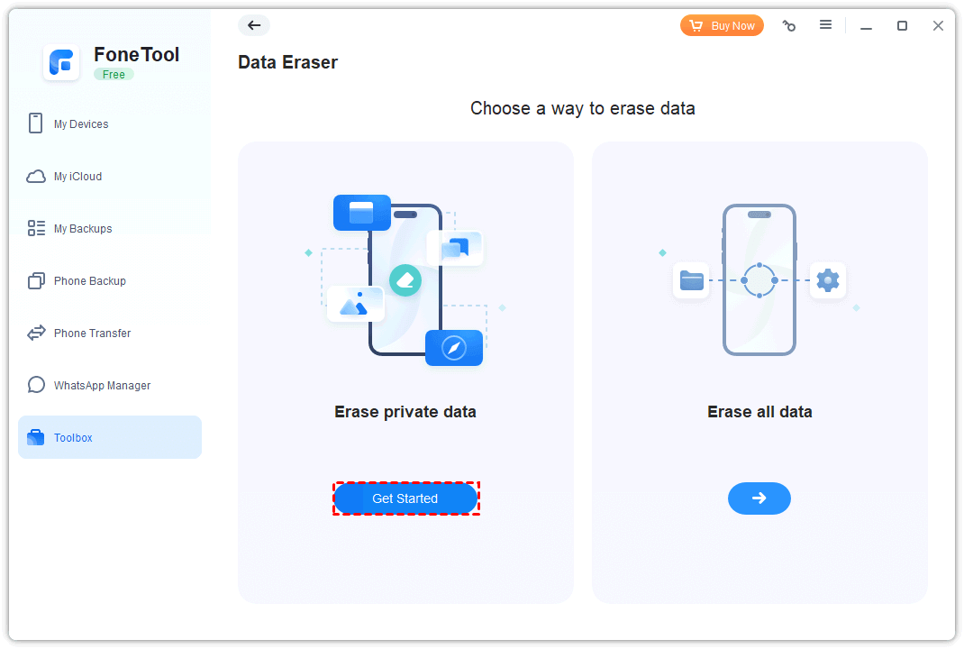
Task: Click the My Backups list icon
Action: (x=36, y=229)
